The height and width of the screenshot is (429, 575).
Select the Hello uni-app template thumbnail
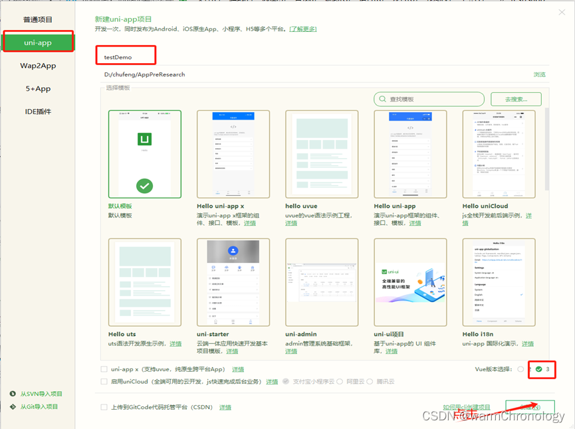coord(410,154)
